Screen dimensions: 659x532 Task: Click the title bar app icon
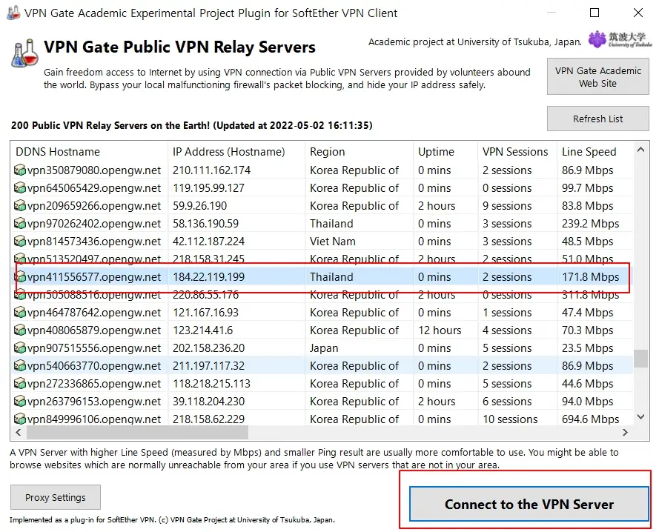point(13,13)
